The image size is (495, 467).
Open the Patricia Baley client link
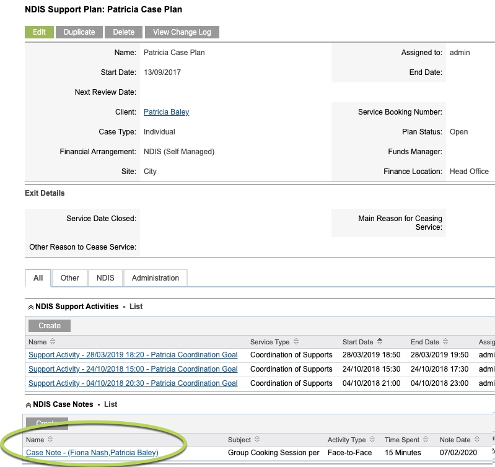coord(167,112)
